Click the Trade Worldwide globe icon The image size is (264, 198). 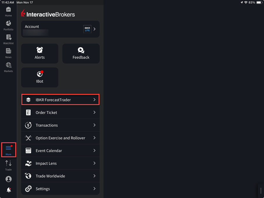click(x=28, y=176)
